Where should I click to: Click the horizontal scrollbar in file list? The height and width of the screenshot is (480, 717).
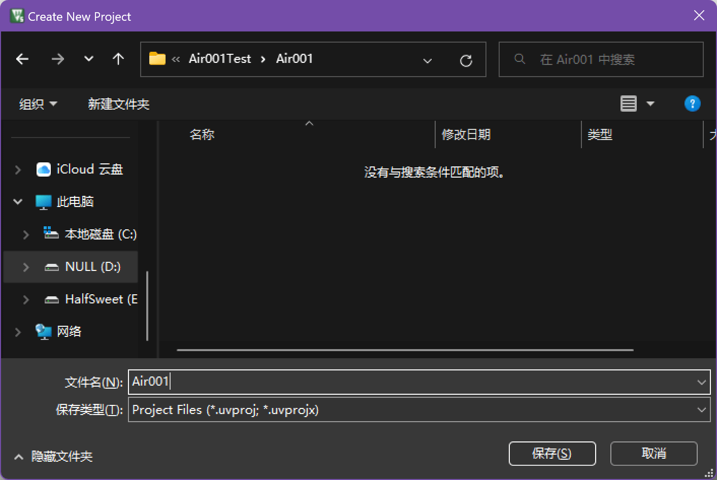(405, 350)
